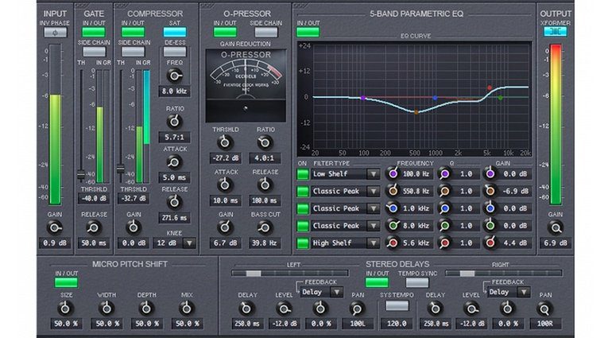Click the Compressor ratio knob
This screenshot has height=338, width=612.
[x=174, y=123]
